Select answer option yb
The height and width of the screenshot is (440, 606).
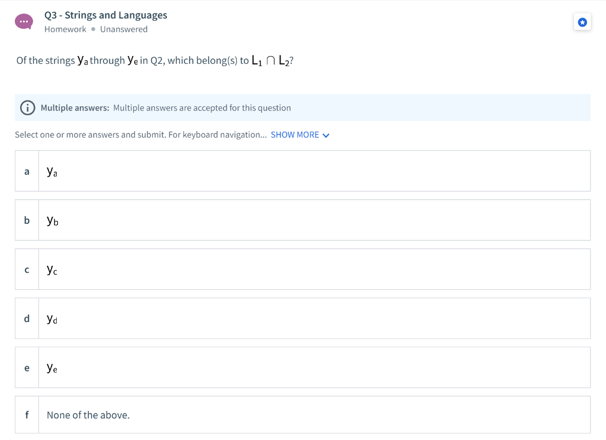click(302, 220)
